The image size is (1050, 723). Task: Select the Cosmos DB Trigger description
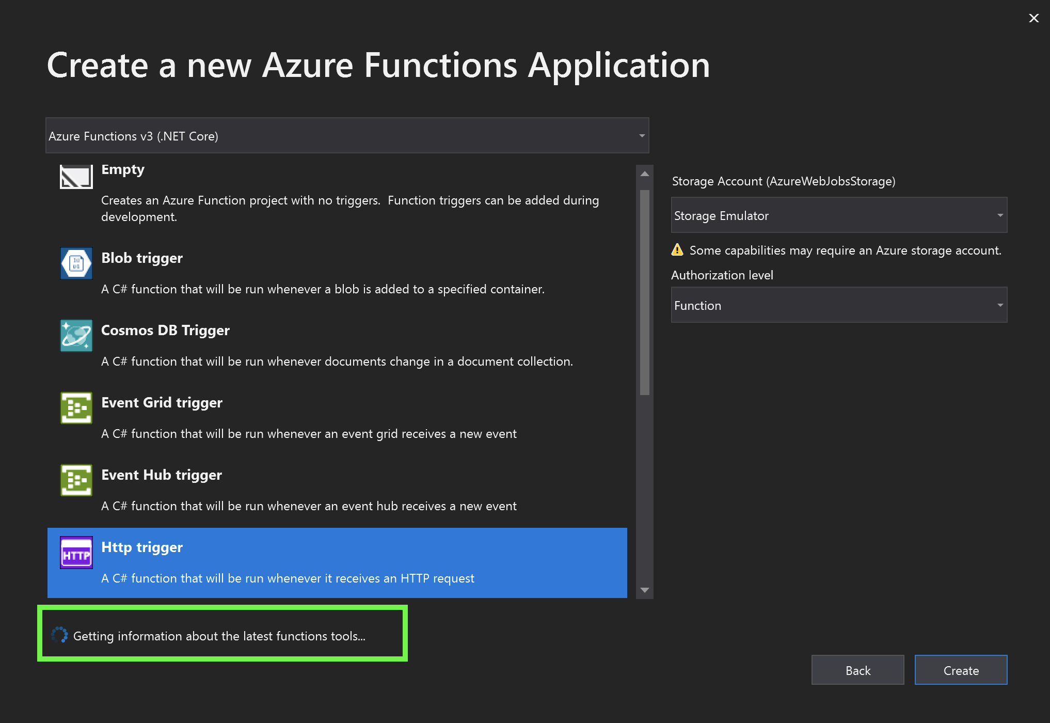337,361
